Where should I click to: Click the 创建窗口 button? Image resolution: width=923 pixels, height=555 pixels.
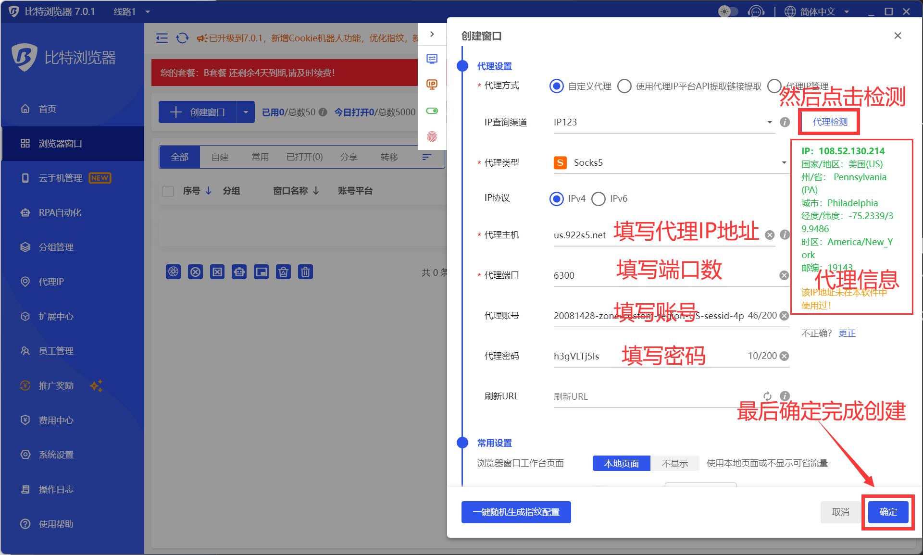coord(198,112)
